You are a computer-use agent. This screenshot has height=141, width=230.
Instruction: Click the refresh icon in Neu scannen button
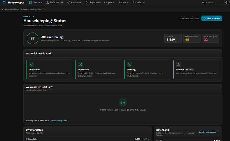pyautogui.click(x=205, y=19)
